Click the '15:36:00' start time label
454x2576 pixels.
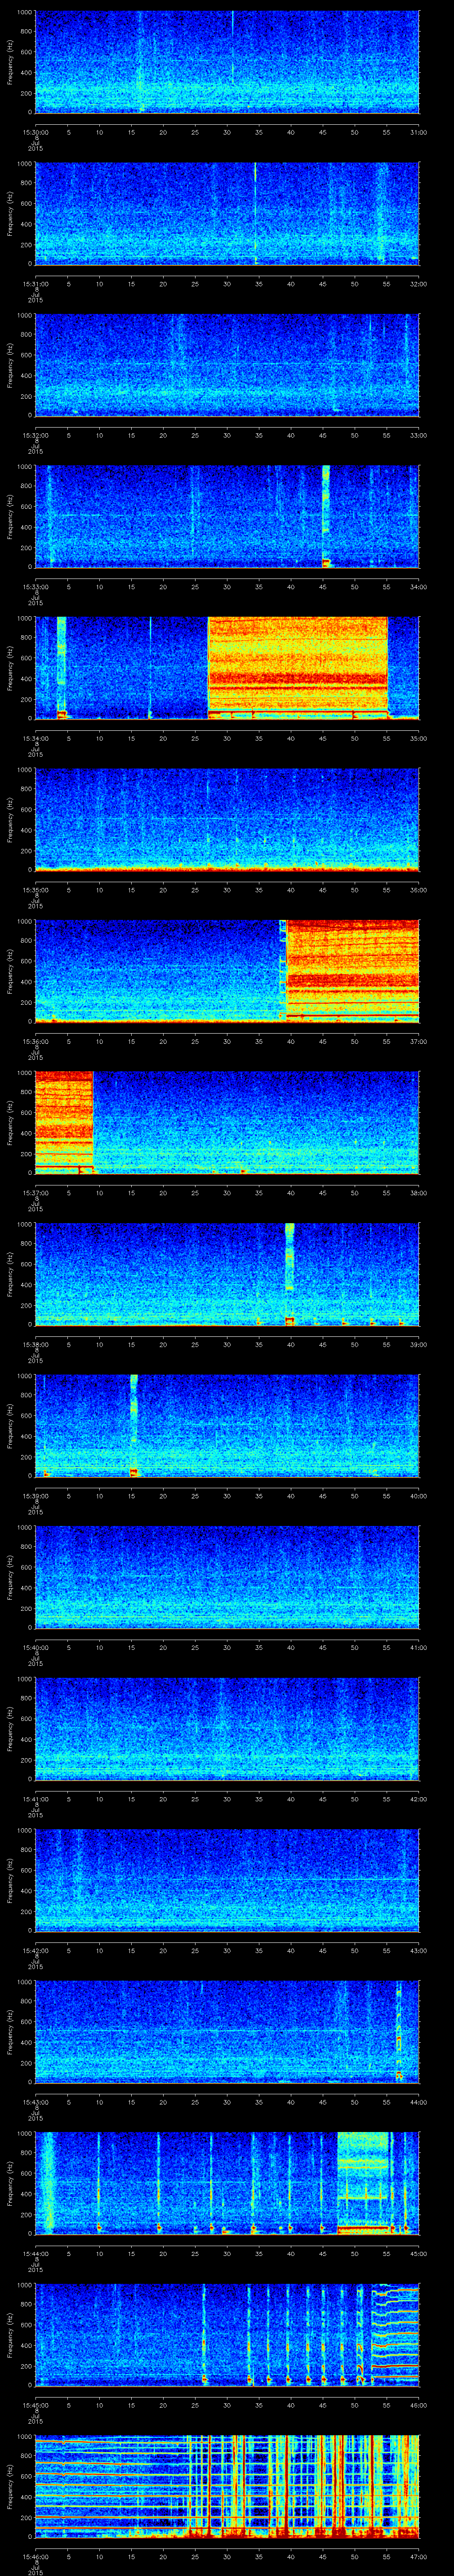pyautogui.click(x=36, y=1042)
